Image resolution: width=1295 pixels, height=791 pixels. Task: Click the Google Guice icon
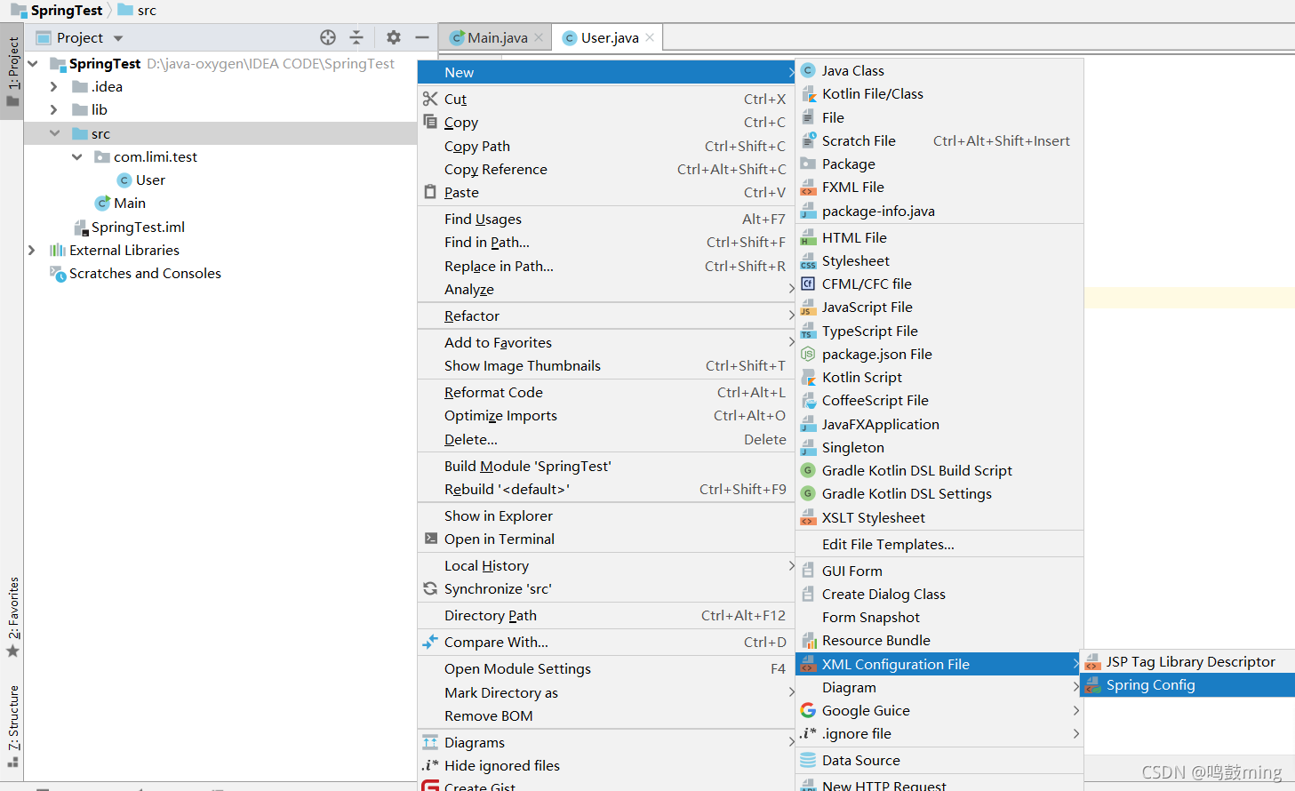click(808, 710)
